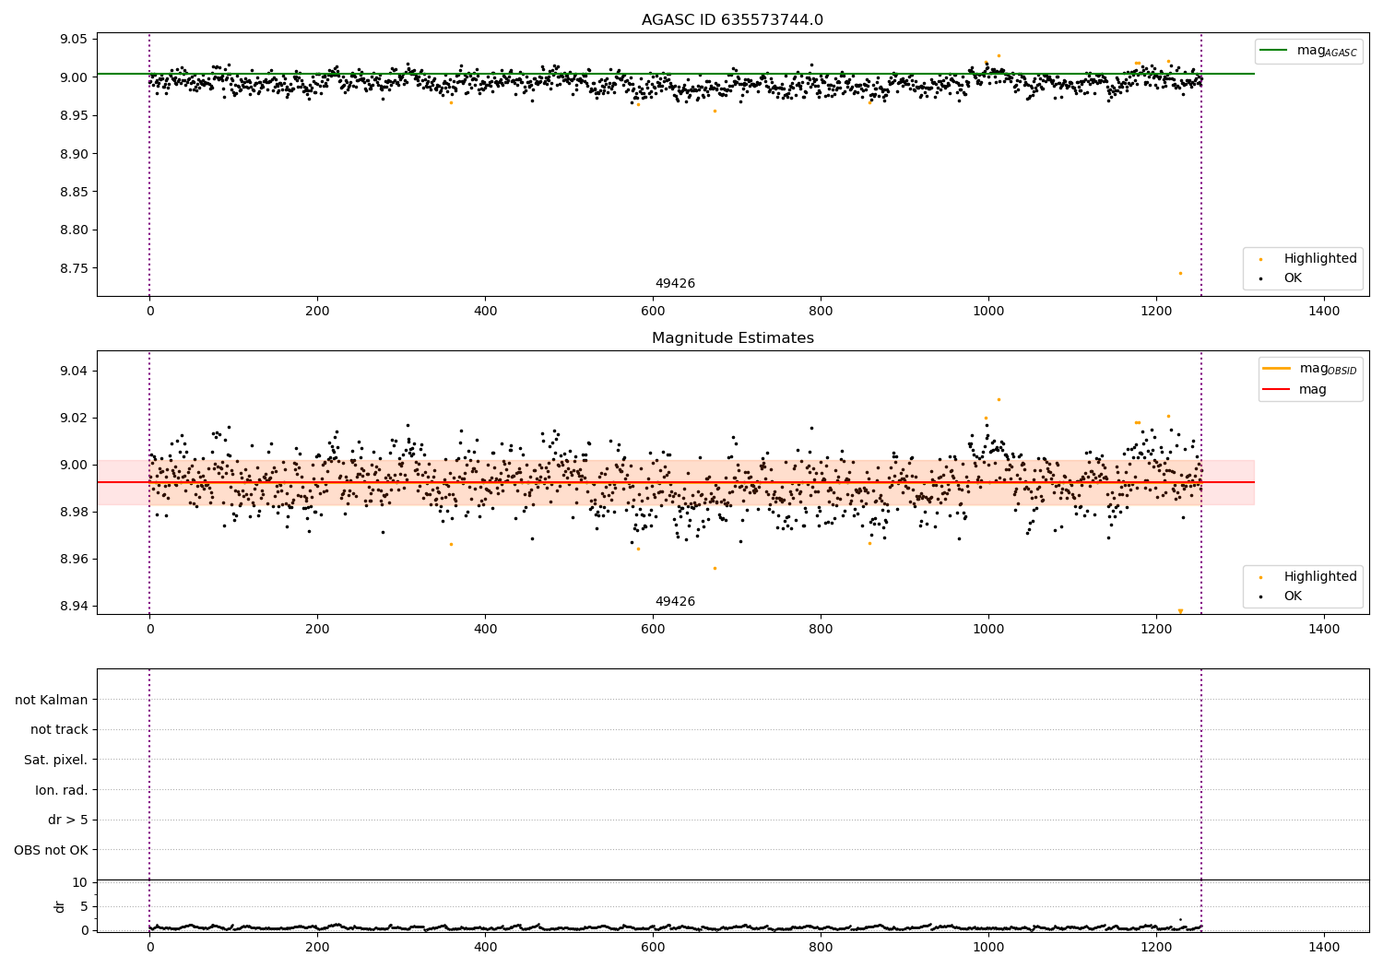This screenshot has height=968, width=1383.
Task: Select the 'not Kalman' row label
Action: (x=52, y=700)
